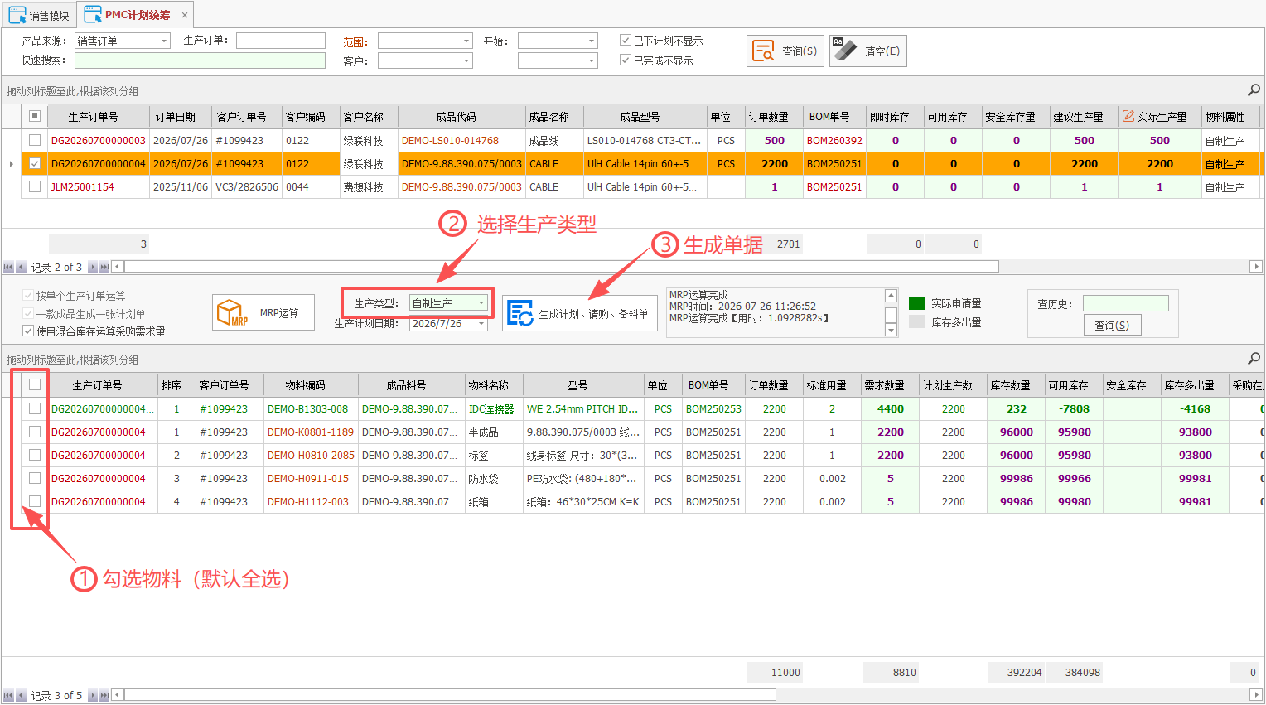1266x705 pixels.
Task: Toggle select-all checkbox in upper grid header
Action: click(x=35, y=117)
